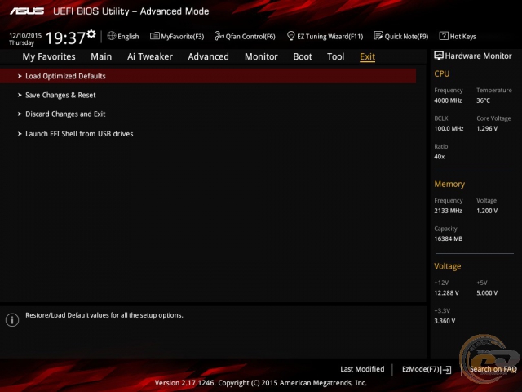Click Last Modified at the bottom
This screenshot has height=392, width=522.
[362, 369]
